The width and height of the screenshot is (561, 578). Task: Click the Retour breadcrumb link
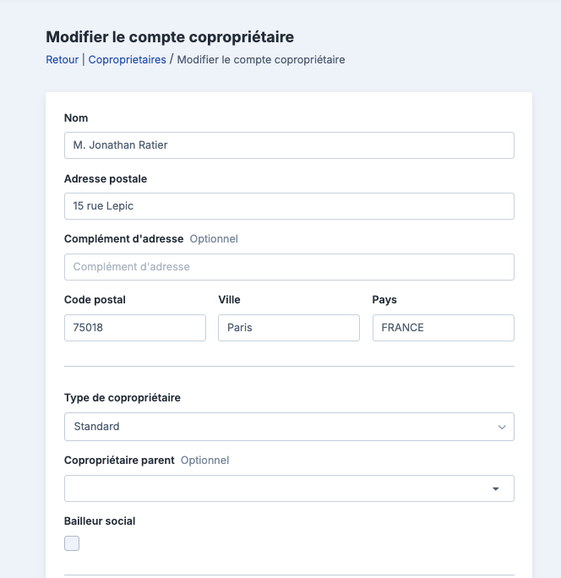[62, 60]
